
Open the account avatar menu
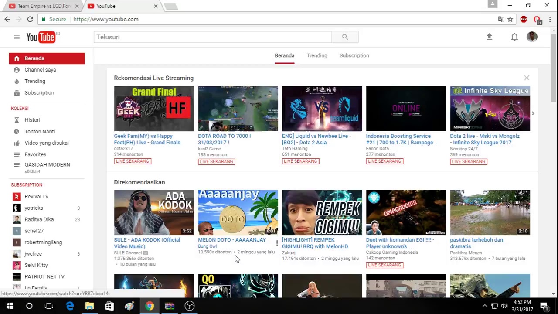click(x=532, y=37)
